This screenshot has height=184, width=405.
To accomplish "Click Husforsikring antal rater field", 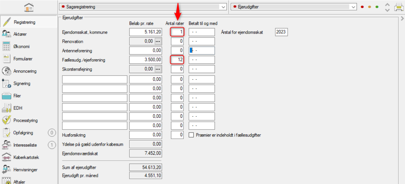I will coord(177,135).
